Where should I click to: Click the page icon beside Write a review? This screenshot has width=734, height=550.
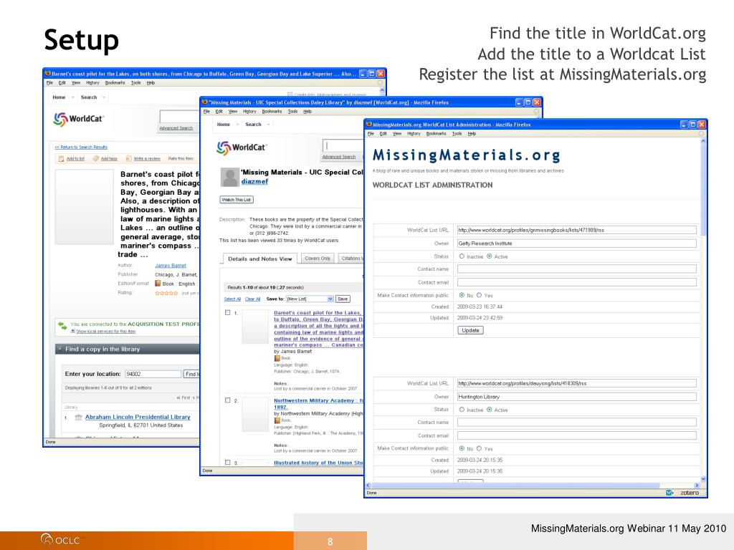coord(129,159)
